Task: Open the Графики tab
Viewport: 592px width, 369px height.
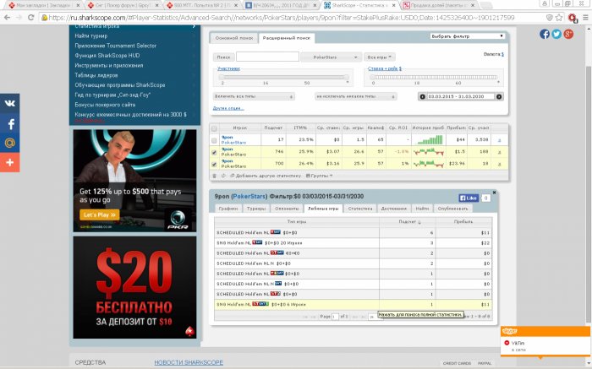Action: [x=228, y=209]
